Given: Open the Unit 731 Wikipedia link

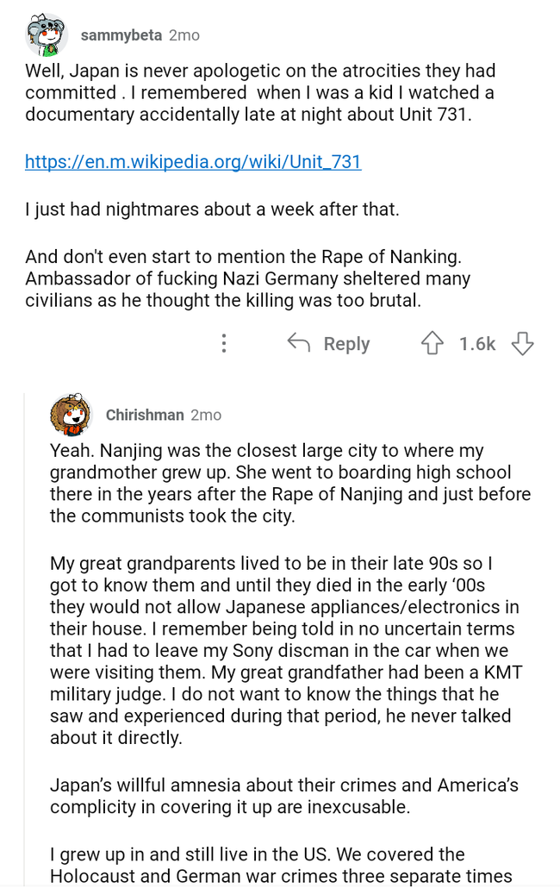Looking at the screenshot, I should pos(193,162).
